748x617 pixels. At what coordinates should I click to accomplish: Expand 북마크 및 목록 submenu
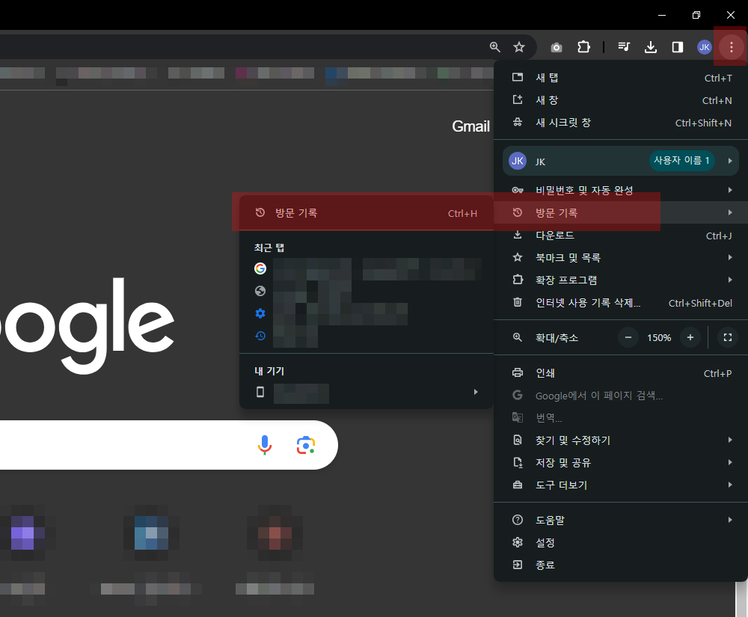click(621, 257)
